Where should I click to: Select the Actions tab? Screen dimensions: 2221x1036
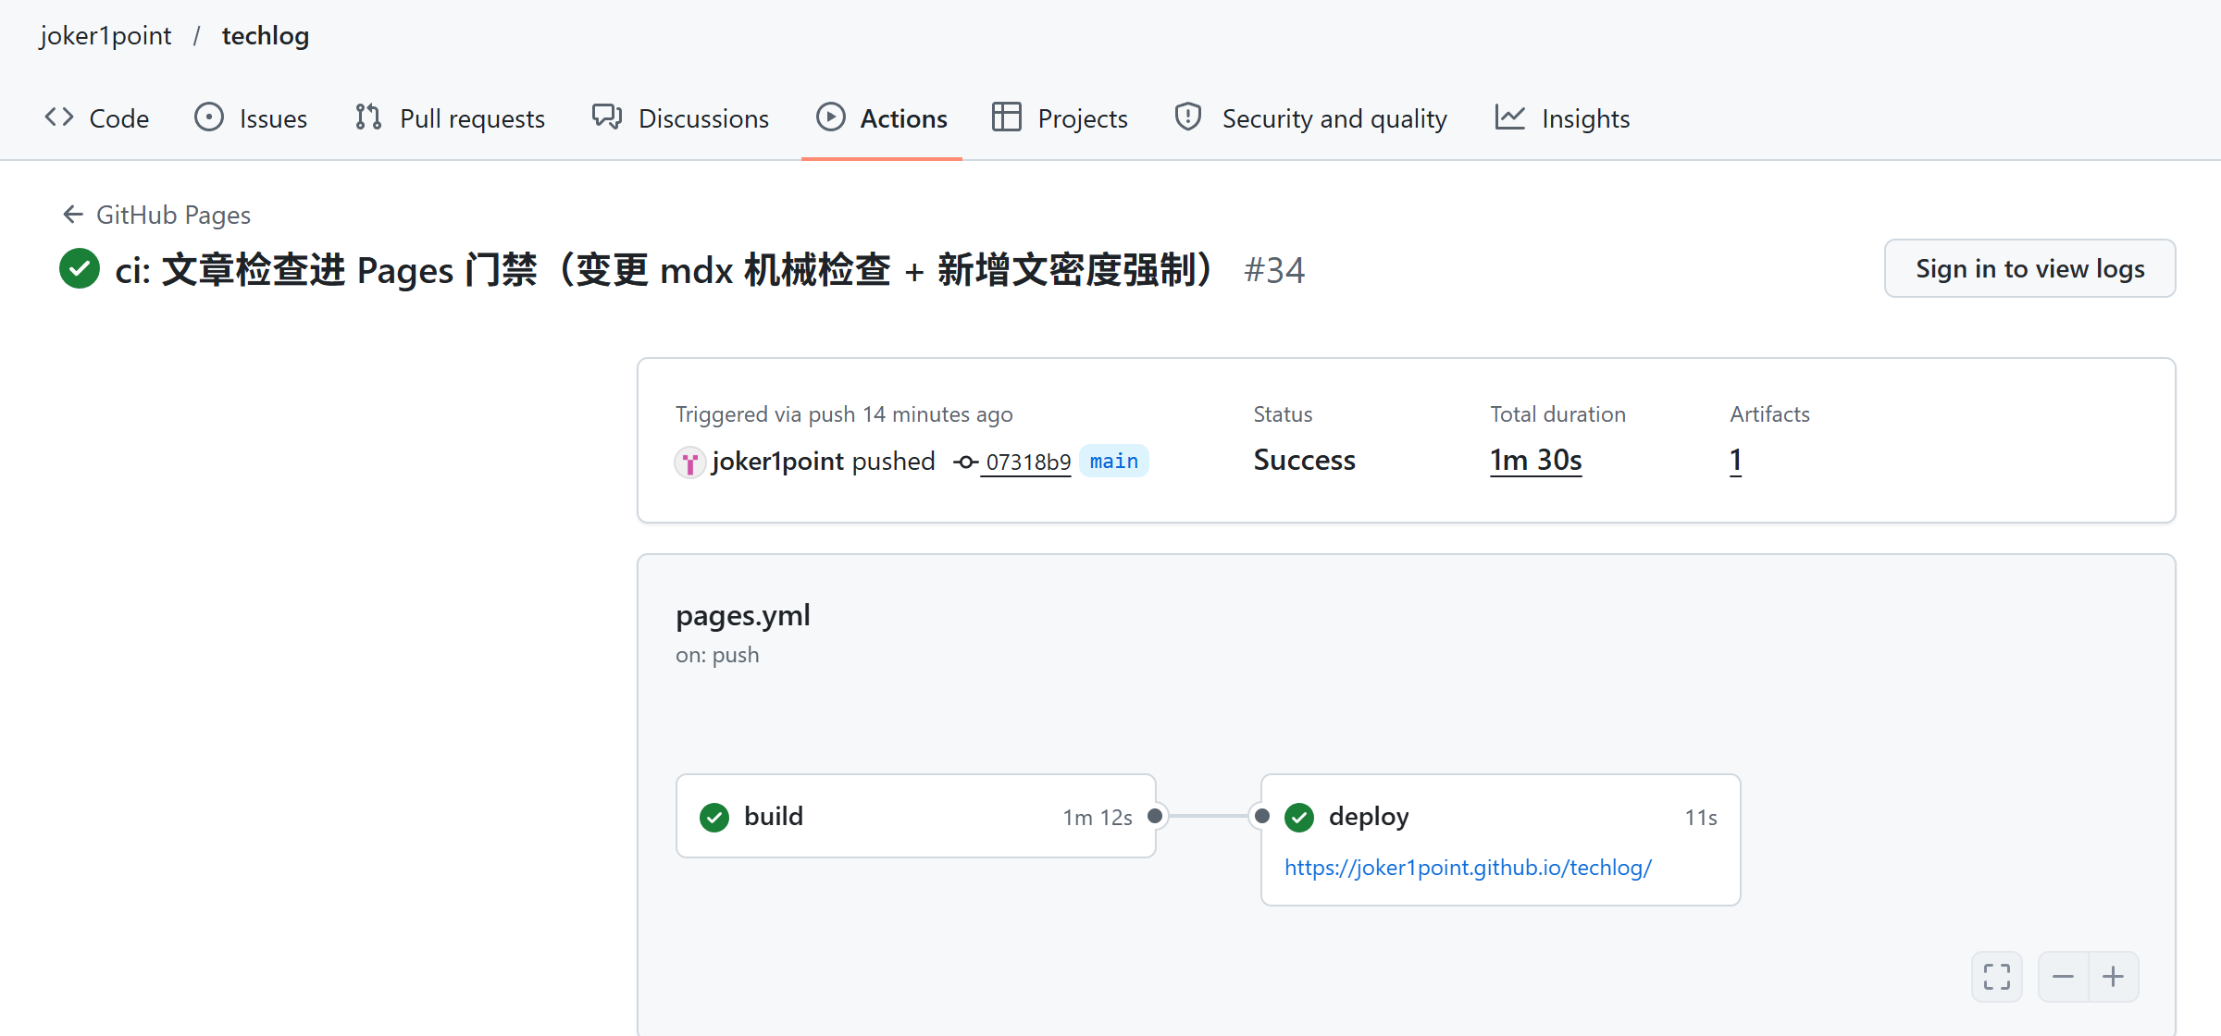point(882,118)
